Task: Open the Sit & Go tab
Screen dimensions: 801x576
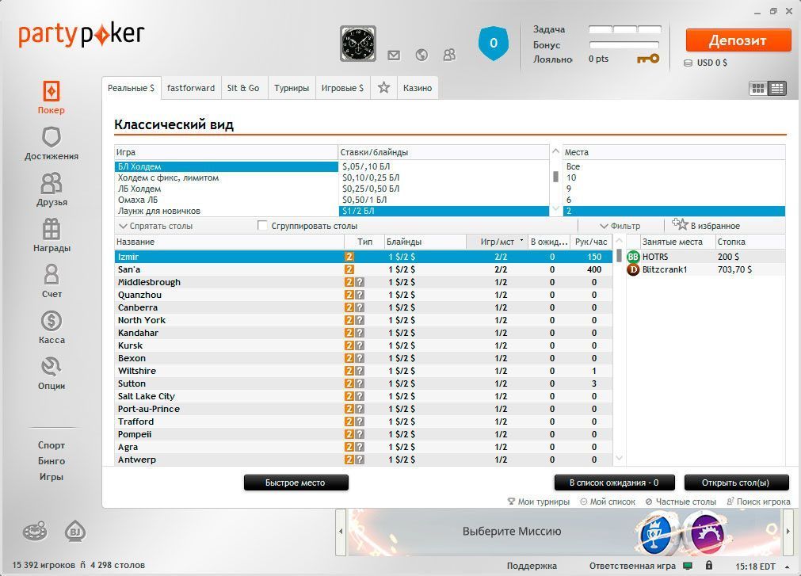Action: [x=243, y=88]
